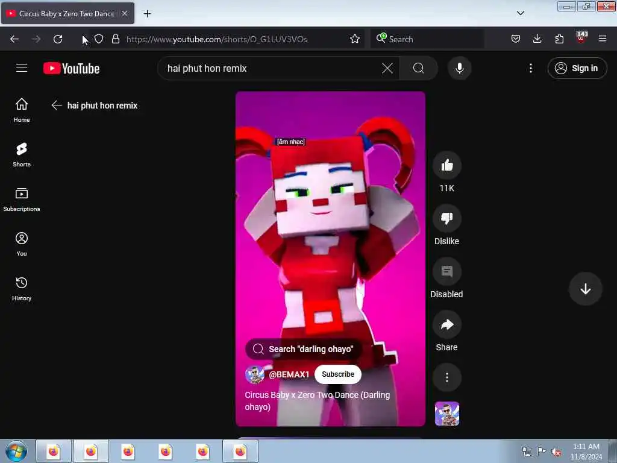Go to the YouTube logo home link

[x=71, y=69]
